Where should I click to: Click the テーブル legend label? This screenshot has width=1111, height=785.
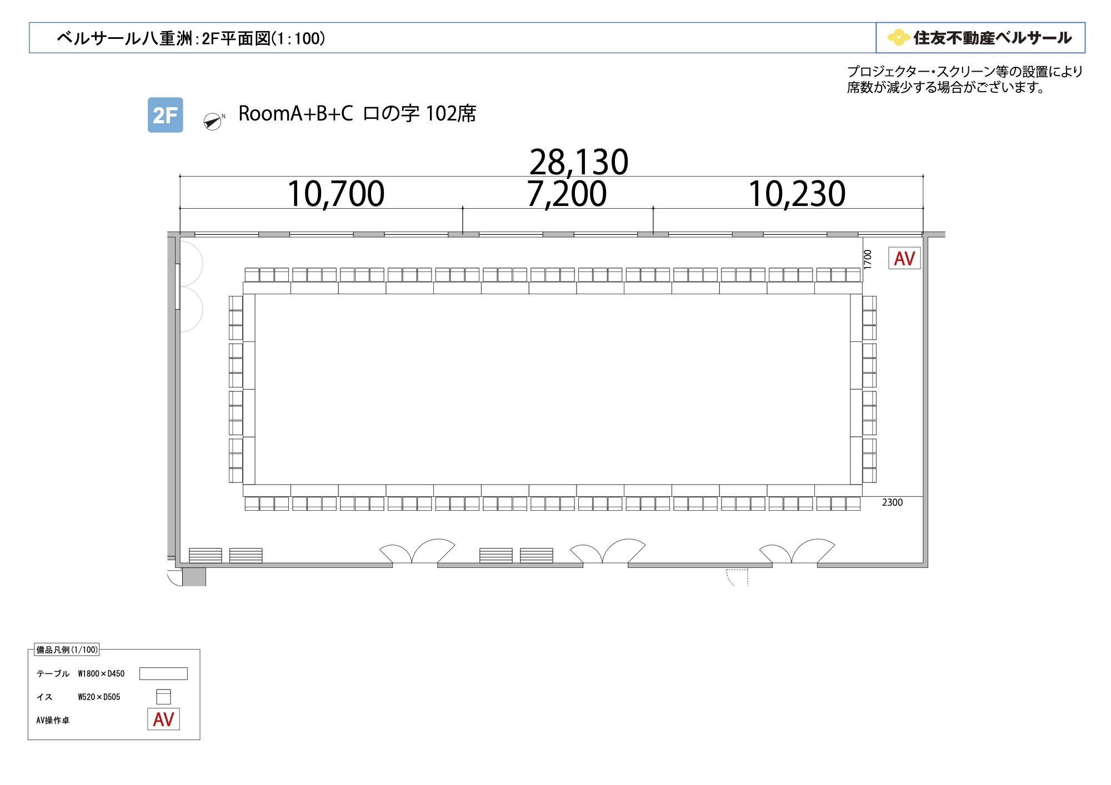pyautogui.click(x=53, y=673)
